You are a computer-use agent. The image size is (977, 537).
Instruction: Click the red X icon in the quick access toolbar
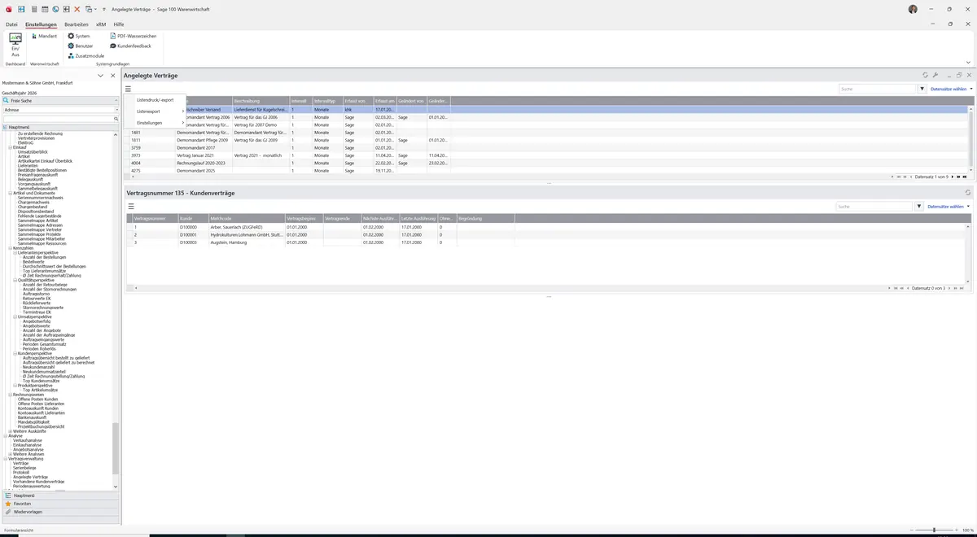click(77, 9)
